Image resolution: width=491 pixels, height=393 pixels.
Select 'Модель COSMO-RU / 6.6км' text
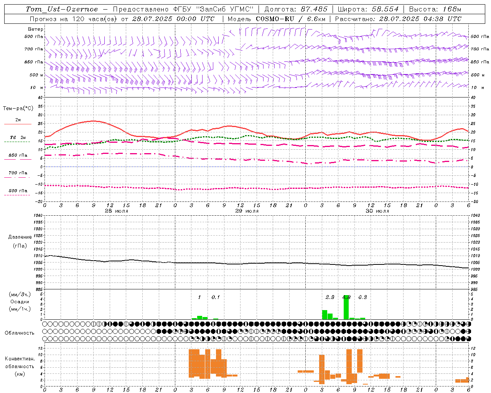click(276, 19)
